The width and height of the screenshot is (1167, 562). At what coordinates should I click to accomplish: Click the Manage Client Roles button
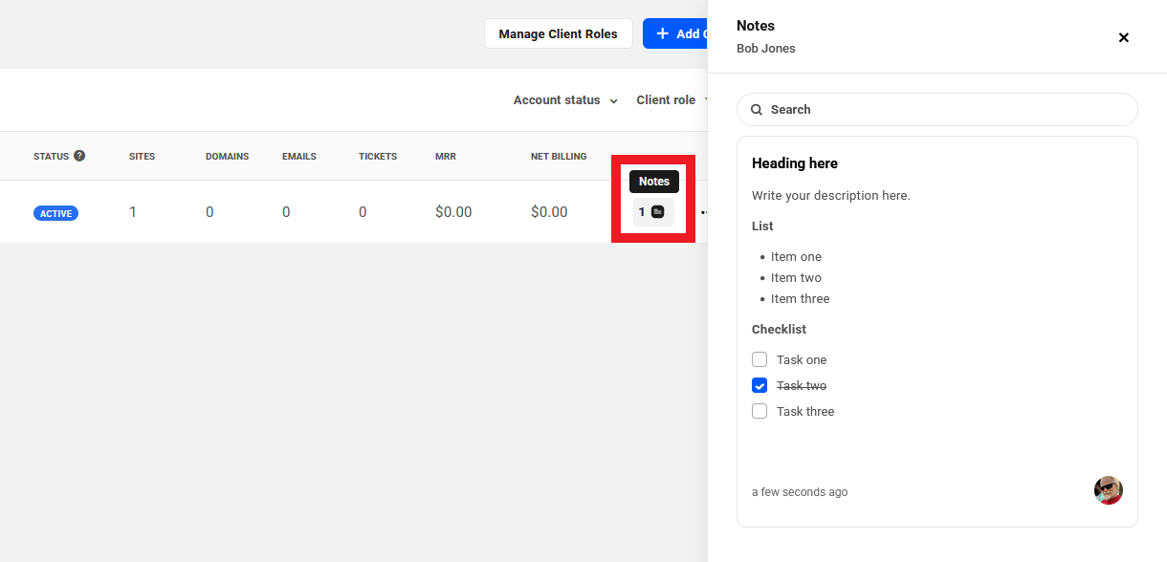[x=558, y=33]
